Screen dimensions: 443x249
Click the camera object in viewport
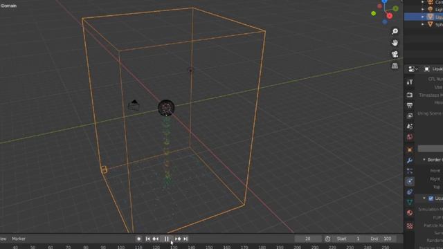[x=134, y=105]
